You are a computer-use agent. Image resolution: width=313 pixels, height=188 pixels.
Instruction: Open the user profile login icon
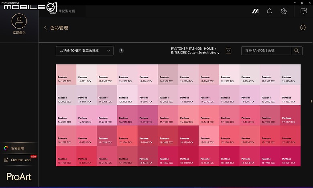19,21
